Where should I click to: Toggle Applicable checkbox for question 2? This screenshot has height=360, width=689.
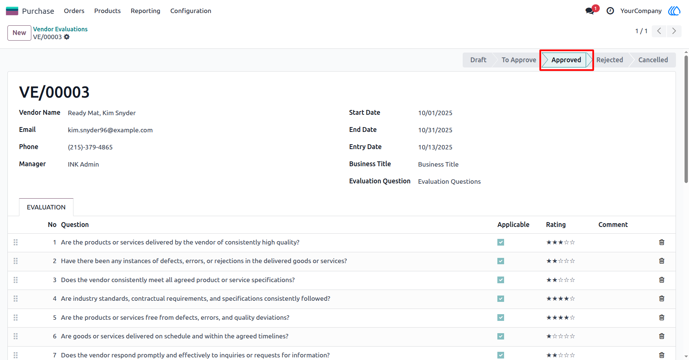(x=501, y=261)
